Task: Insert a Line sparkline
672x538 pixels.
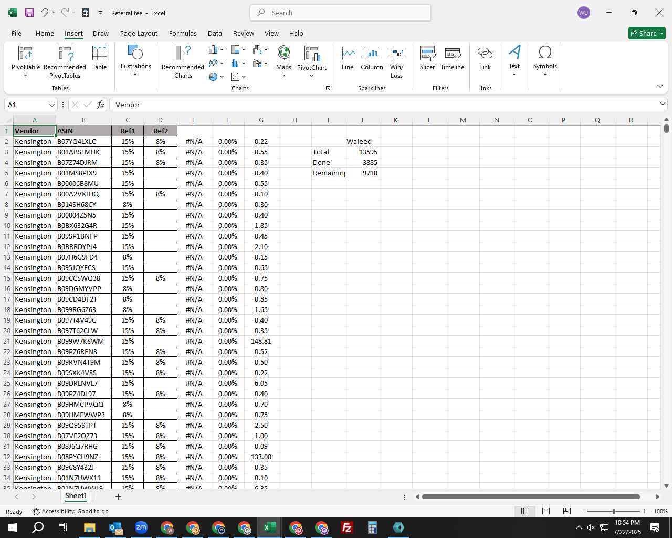Action: click(348, 58)
